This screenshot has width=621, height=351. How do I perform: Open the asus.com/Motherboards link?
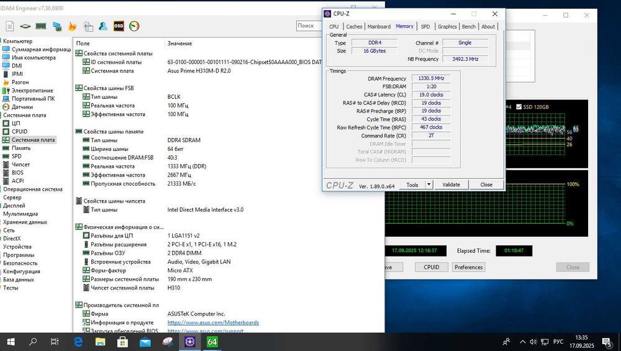pos(213,322)
